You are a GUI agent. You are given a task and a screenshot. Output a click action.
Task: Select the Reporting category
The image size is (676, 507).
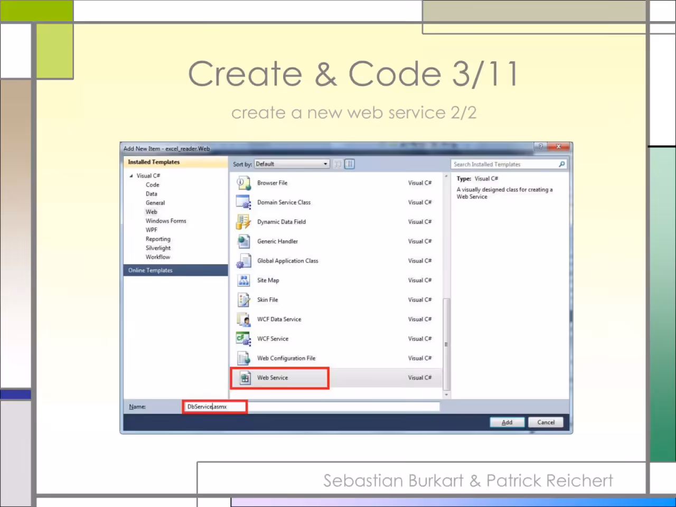pyautogui.click(x=158, y=239)
